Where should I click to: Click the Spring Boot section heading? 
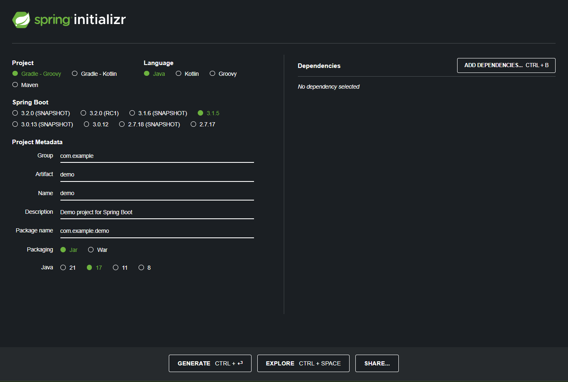tap(30, 102)
